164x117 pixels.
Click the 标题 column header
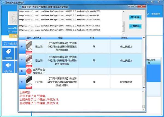pos(60,38)
